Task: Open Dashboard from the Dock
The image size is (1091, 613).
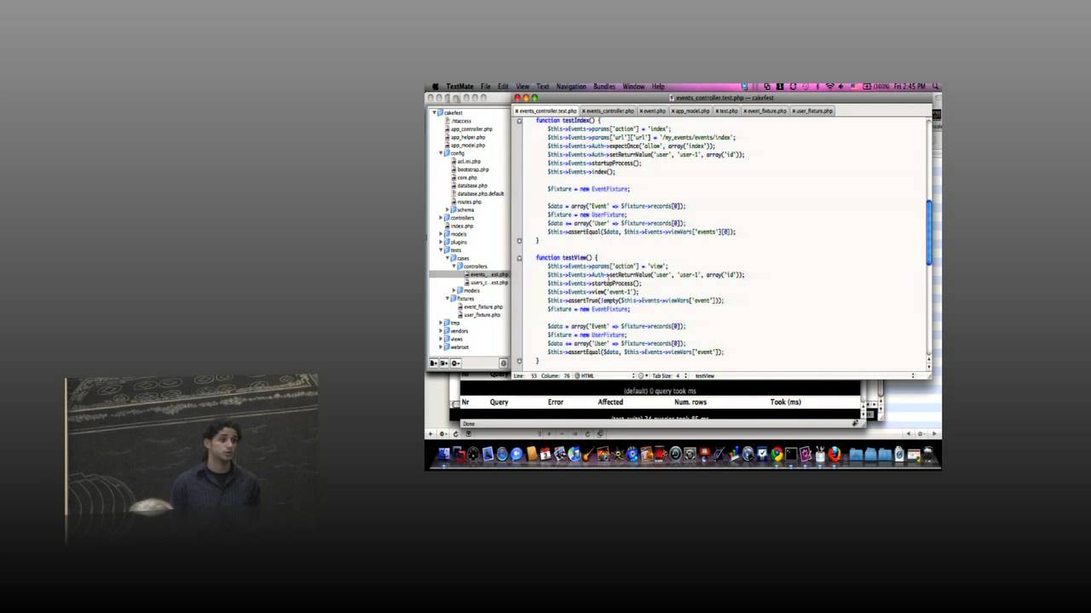Action: point(473,455)
